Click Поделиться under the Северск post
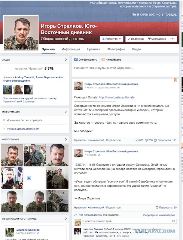 [x=113, y=208]
